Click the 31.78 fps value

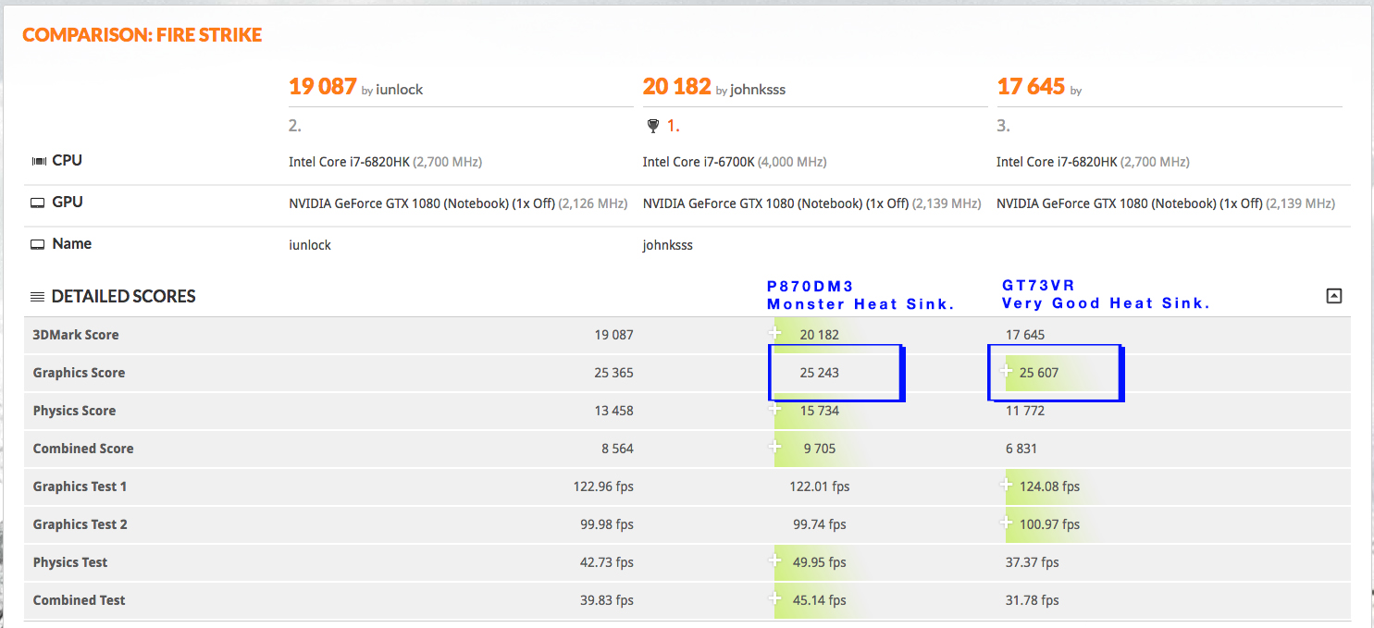[x=1033, y=600]
